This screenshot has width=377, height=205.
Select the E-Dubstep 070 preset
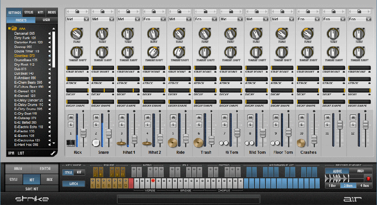click(x=25, y=118)
